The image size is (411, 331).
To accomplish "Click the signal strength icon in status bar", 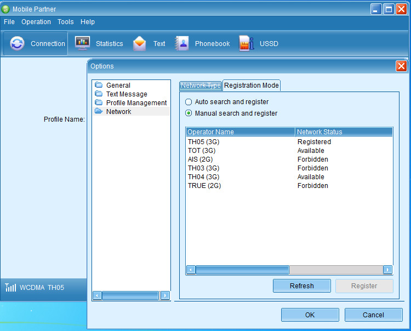I will pyautogui.click(x=10, y=287).
